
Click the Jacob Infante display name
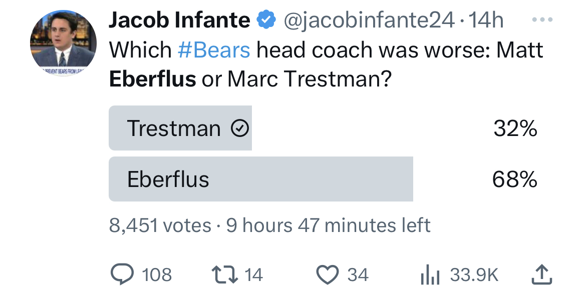tap(179, 20)
